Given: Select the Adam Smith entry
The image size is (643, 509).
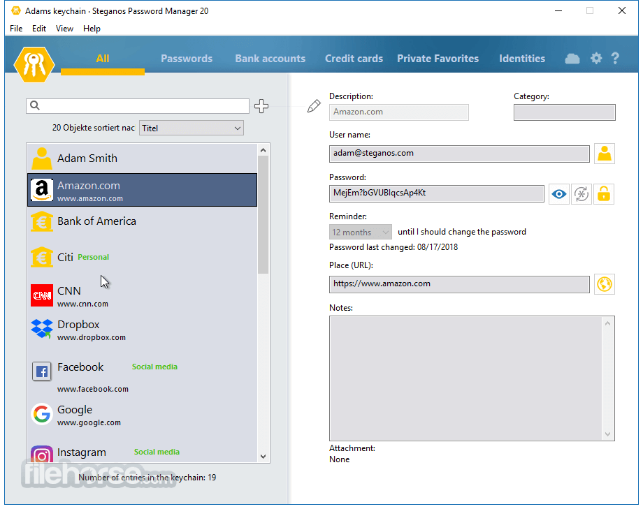Looking at the screenshot, I should coord(143,158).
